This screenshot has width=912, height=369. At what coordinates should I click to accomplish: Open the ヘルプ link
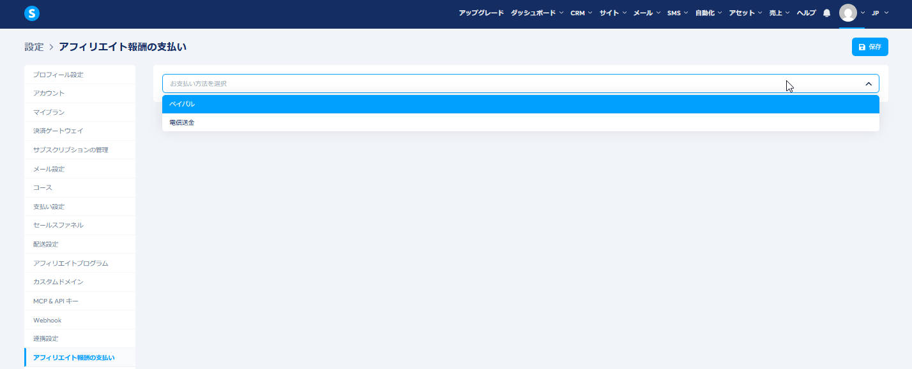806,13
